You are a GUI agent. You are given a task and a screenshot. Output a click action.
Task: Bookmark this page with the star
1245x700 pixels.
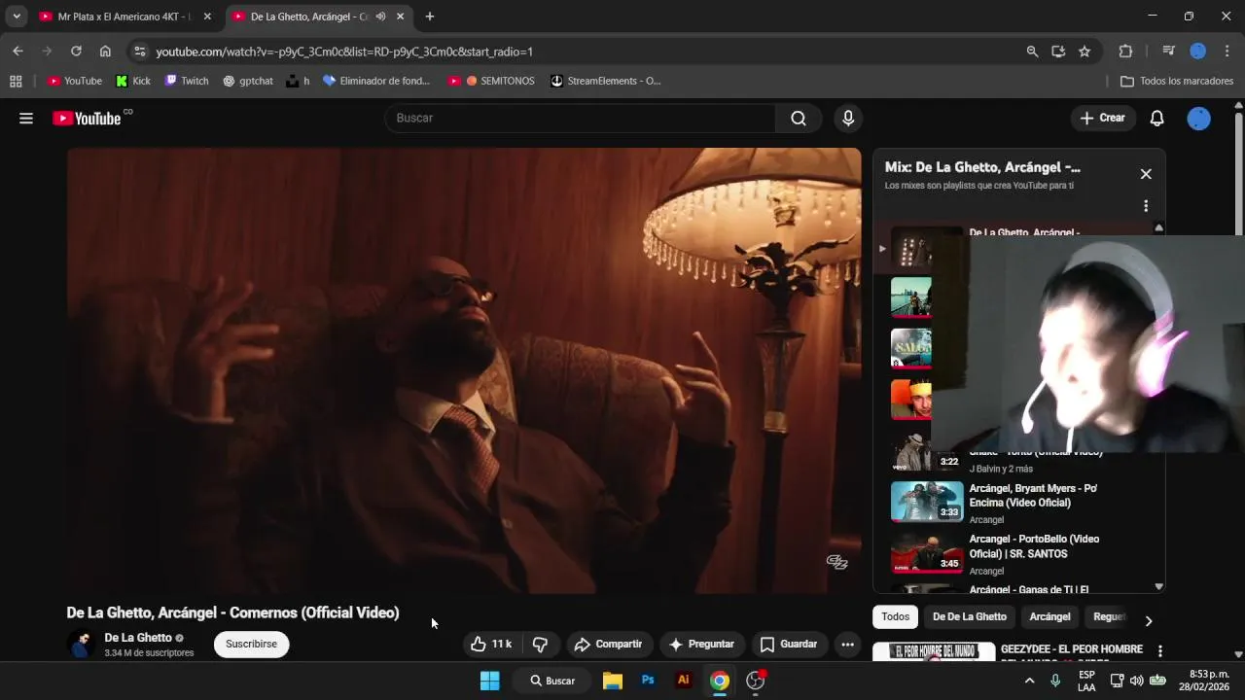click(x=1085, y=52)
